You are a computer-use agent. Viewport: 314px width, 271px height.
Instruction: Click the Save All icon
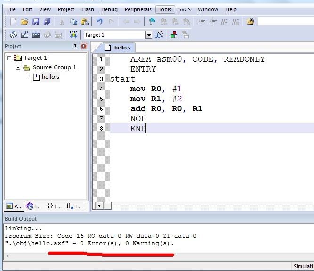point(47,22)
